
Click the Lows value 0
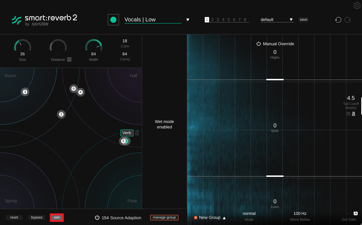(275, 201)
